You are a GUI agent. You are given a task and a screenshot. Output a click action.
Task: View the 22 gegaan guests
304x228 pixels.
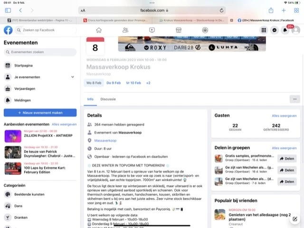(235, 127)
